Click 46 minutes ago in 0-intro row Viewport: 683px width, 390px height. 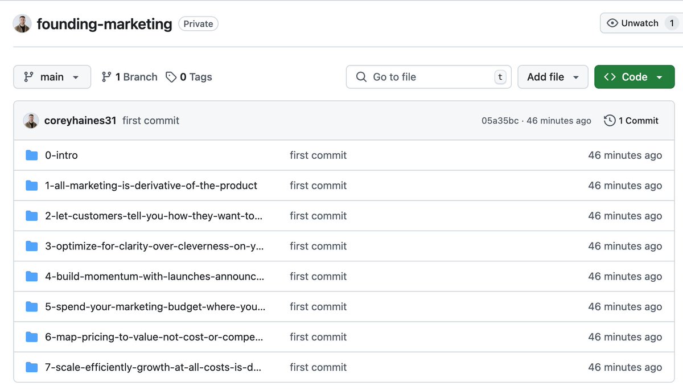click(625, 155)
